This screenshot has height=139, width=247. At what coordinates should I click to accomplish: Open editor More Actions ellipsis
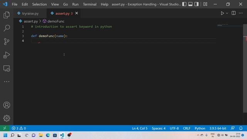(x=240, y=13)
